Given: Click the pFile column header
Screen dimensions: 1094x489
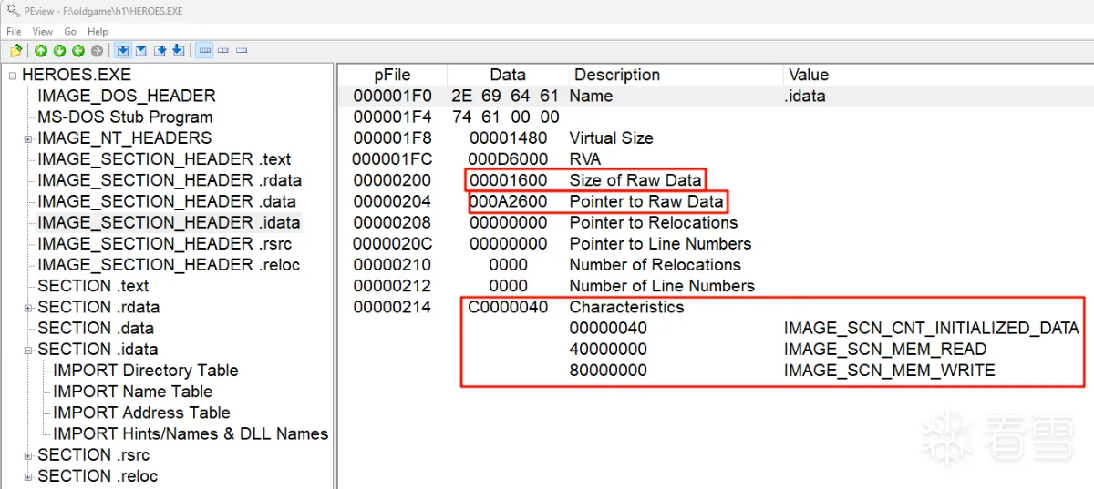Looking at the screenshot, I should pyautogui.click(x=392, y=75).
